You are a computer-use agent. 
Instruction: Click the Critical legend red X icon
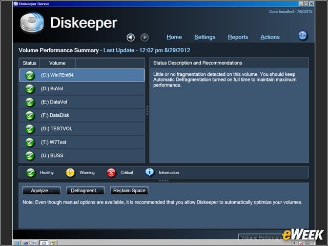[x=111, y=173]
